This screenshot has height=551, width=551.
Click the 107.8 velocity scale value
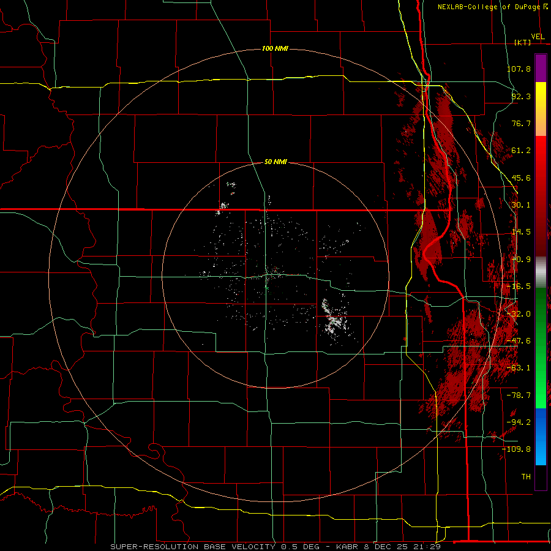point(519,69)
